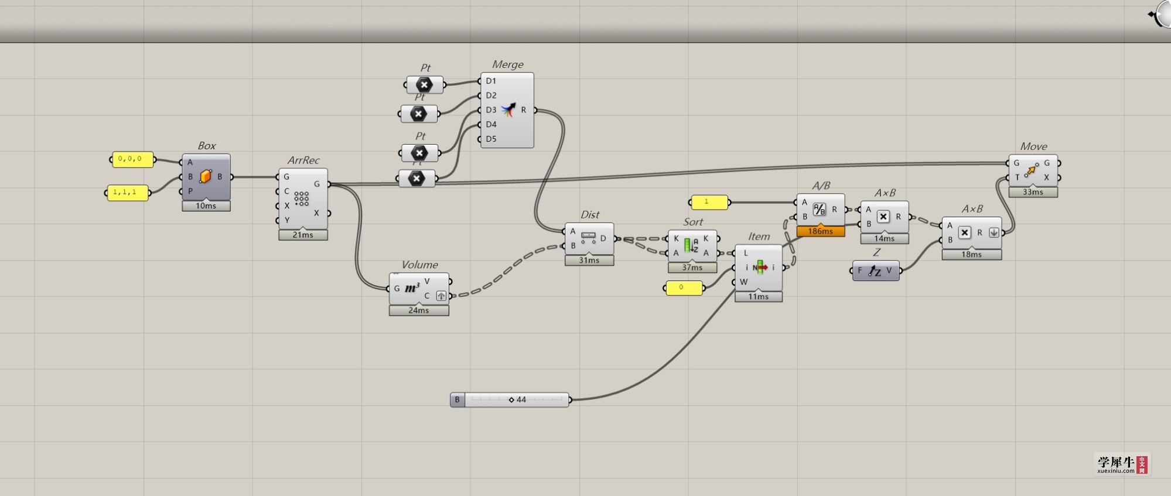This screenshot has width=1171, height=496.
Task: Click the D3 input of Merge
Action: pyautogui.click(x=490, y=110)
